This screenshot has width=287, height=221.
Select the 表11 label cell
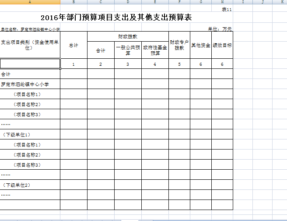click(226, 9)
